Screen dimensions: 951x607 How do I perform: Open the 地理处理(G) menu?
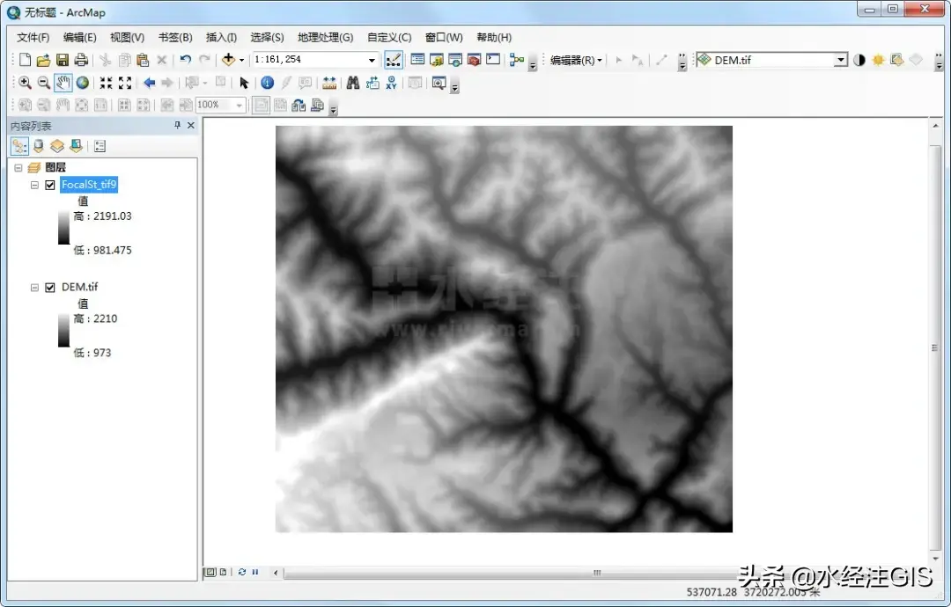(325, 38)
